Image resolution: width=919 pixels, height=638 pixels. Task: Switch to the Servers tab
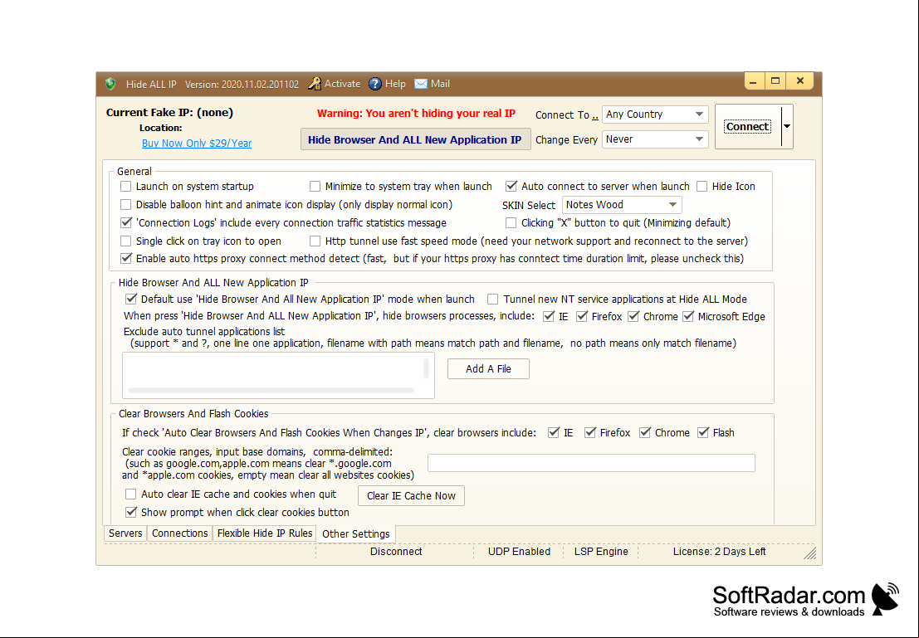coord(125,533)
